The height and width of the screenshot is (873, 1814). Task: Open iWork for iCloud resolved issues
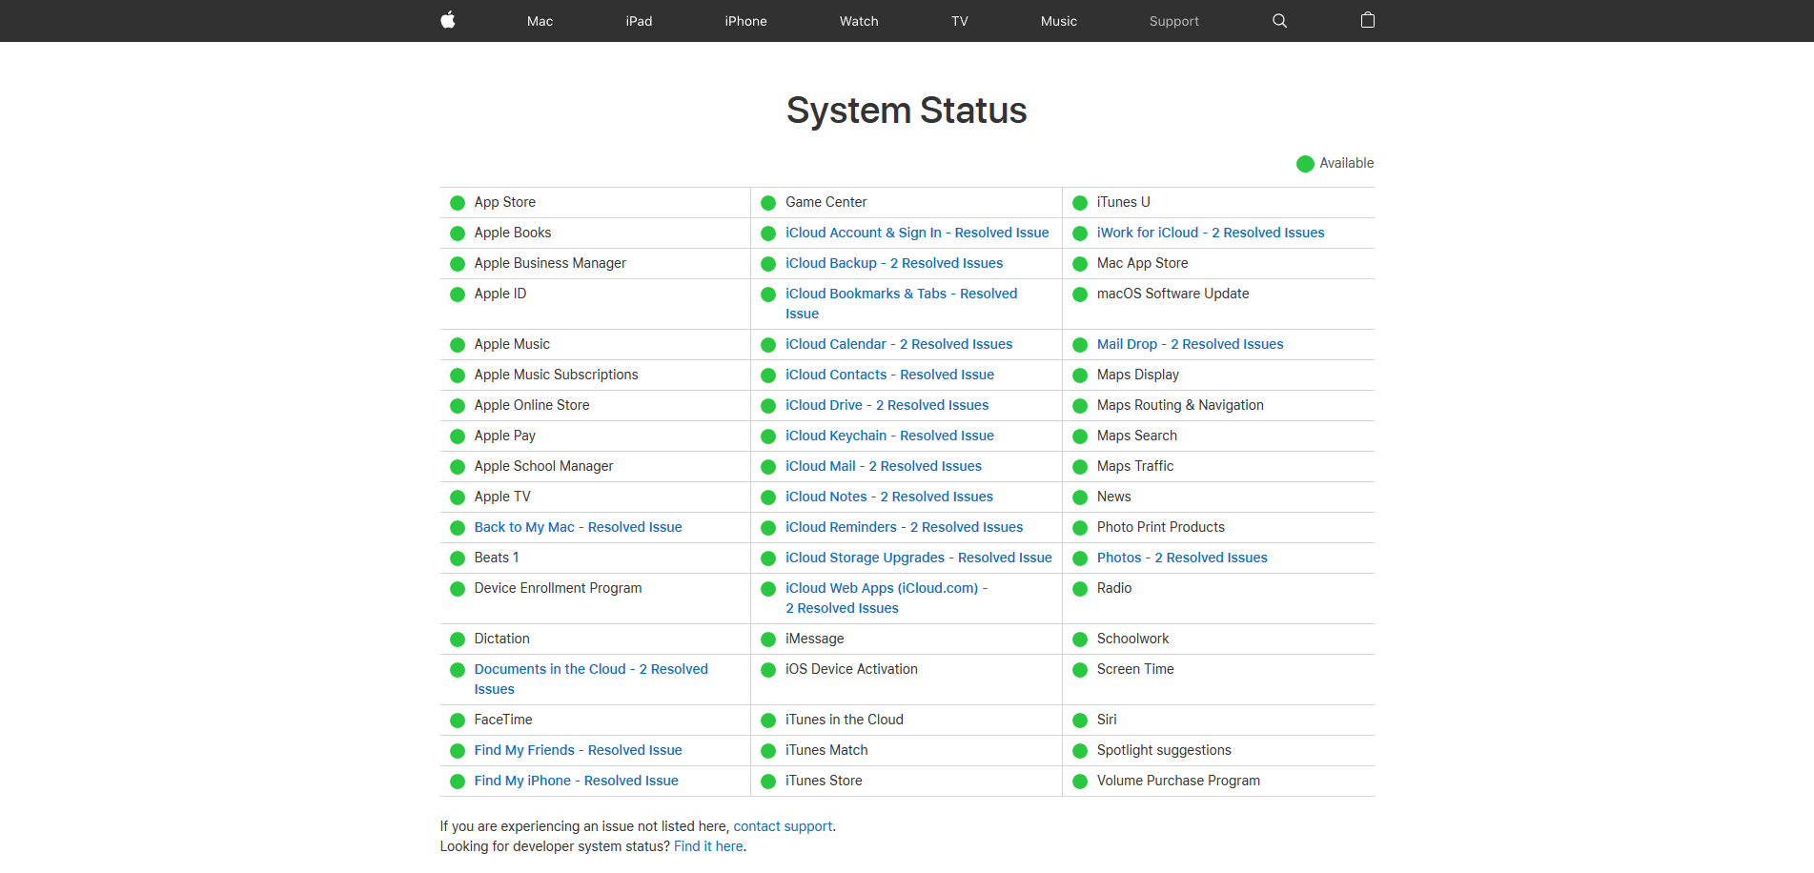pyautogui.click(x=1211, y=233)
